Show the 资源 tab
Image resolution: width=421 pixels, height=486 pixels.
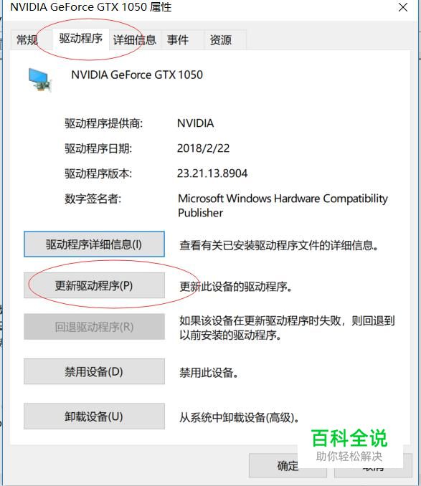[220, 40]
